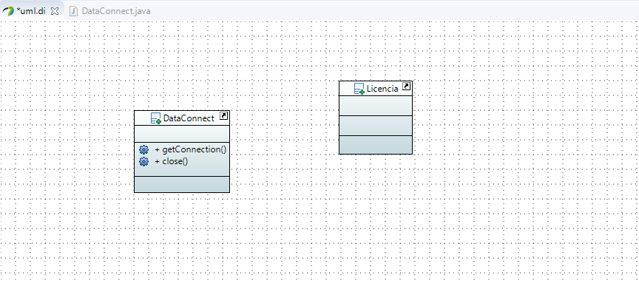
Task: Select the DataConnect class name label
Action: [x=189, y=118]
